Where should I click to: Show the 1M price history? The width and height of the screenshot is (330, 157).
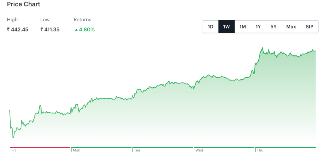pyautogui.click(x=243, y=27)
